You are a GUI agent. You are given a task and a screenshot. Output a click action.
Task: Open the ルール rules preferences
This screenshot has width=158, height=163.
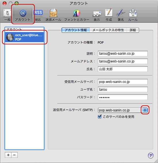click(133, 15)
